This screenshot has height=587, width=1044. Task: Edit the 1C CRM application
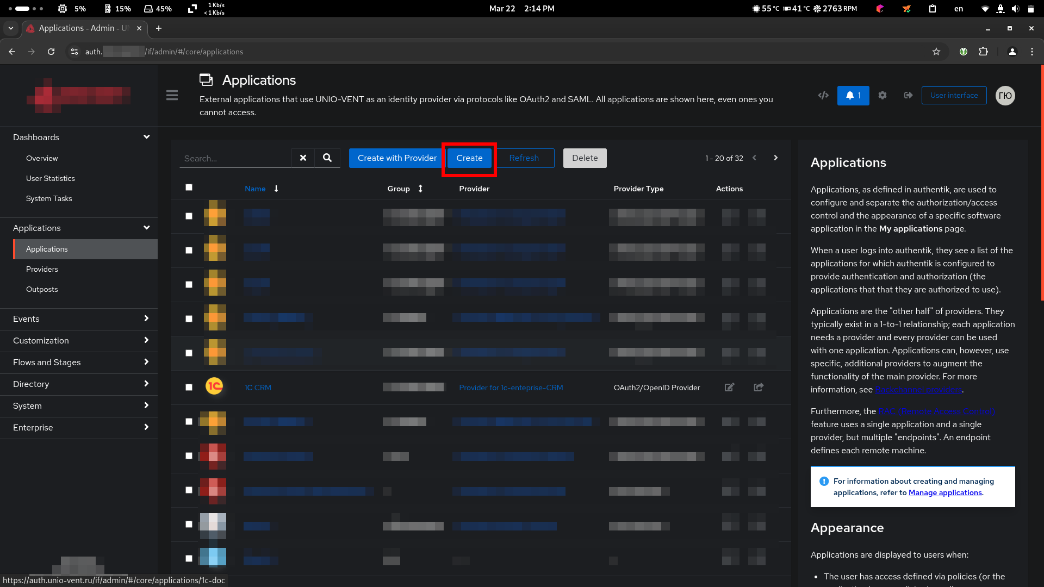point(729,388)
